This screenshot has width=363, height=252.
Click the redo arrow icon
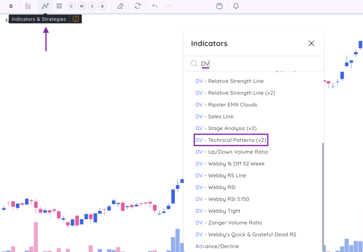coord(169,6)
